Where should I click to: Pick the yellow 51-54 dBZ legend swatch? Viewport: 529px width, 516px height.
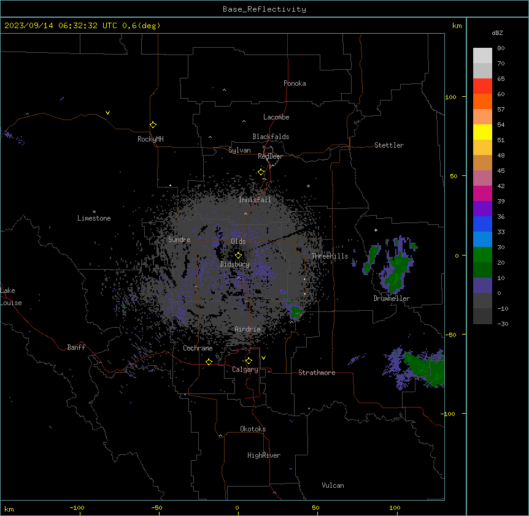(x=482, y=132)
